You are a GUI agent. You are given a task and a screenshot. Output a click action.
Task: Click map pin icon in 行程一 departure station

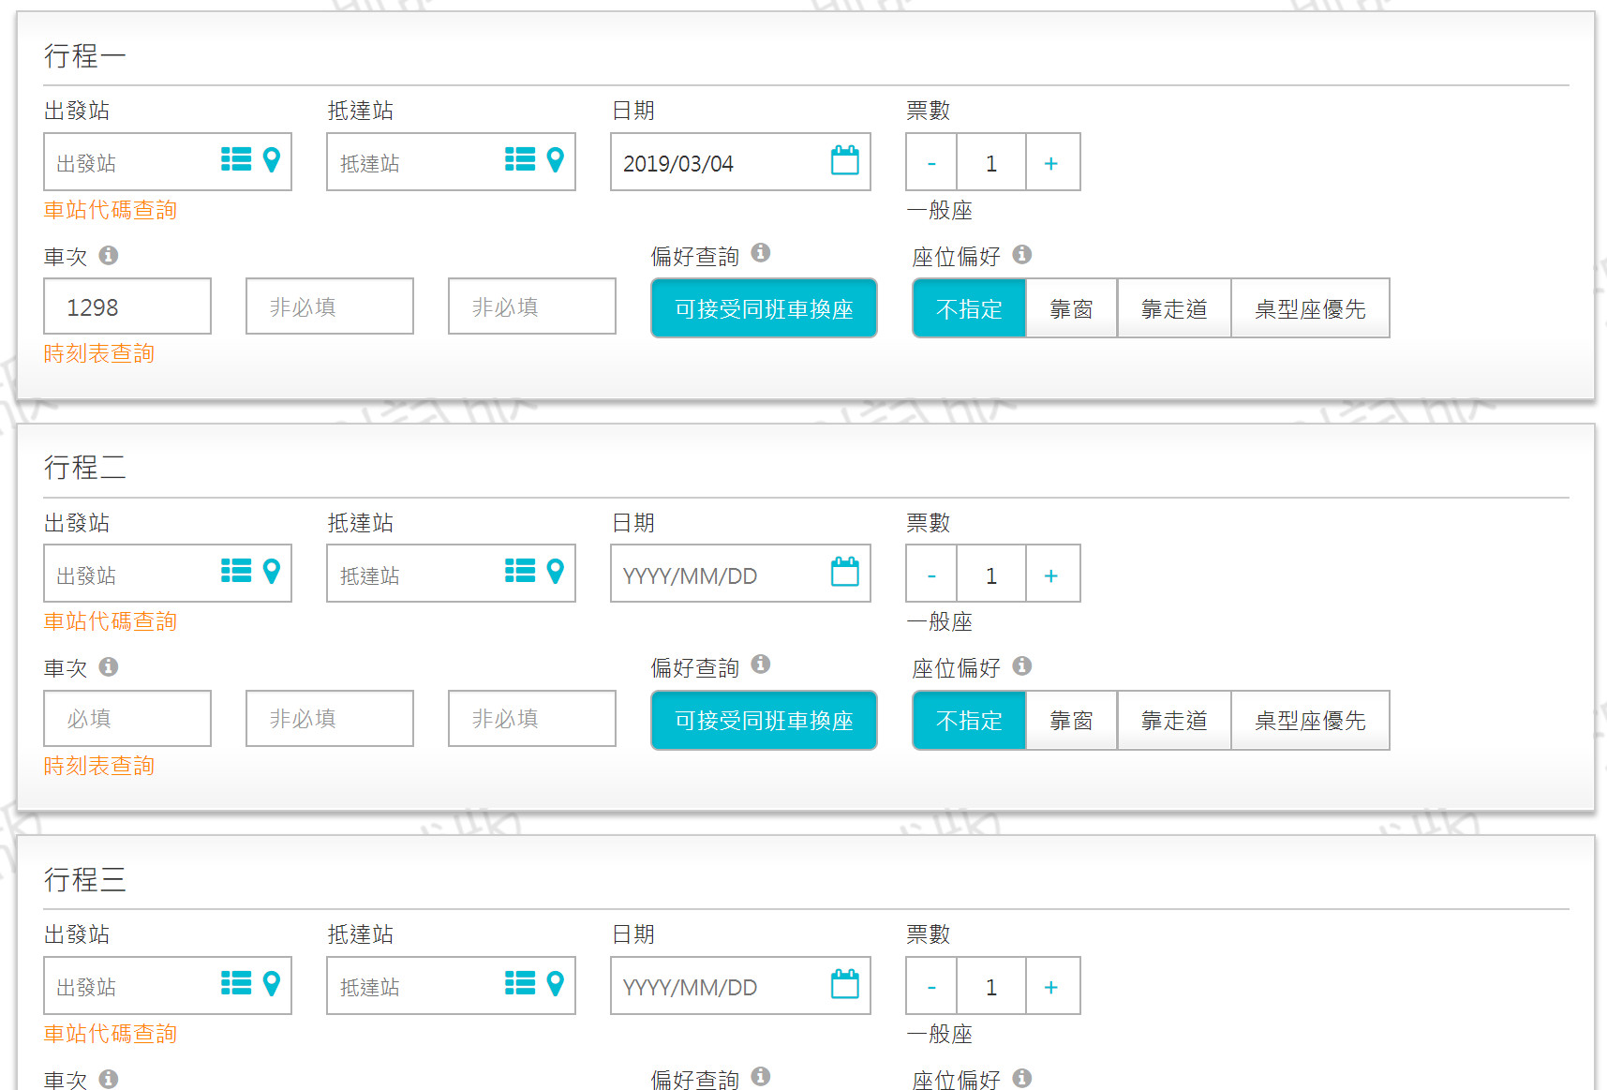click(x=272, y=160)
